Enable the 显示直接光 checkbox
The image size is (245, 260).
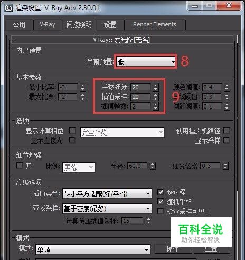tap(72, 140)
